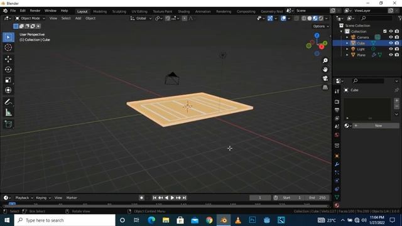
Task: Select the Annotate tool
Action: pos(8,102)
